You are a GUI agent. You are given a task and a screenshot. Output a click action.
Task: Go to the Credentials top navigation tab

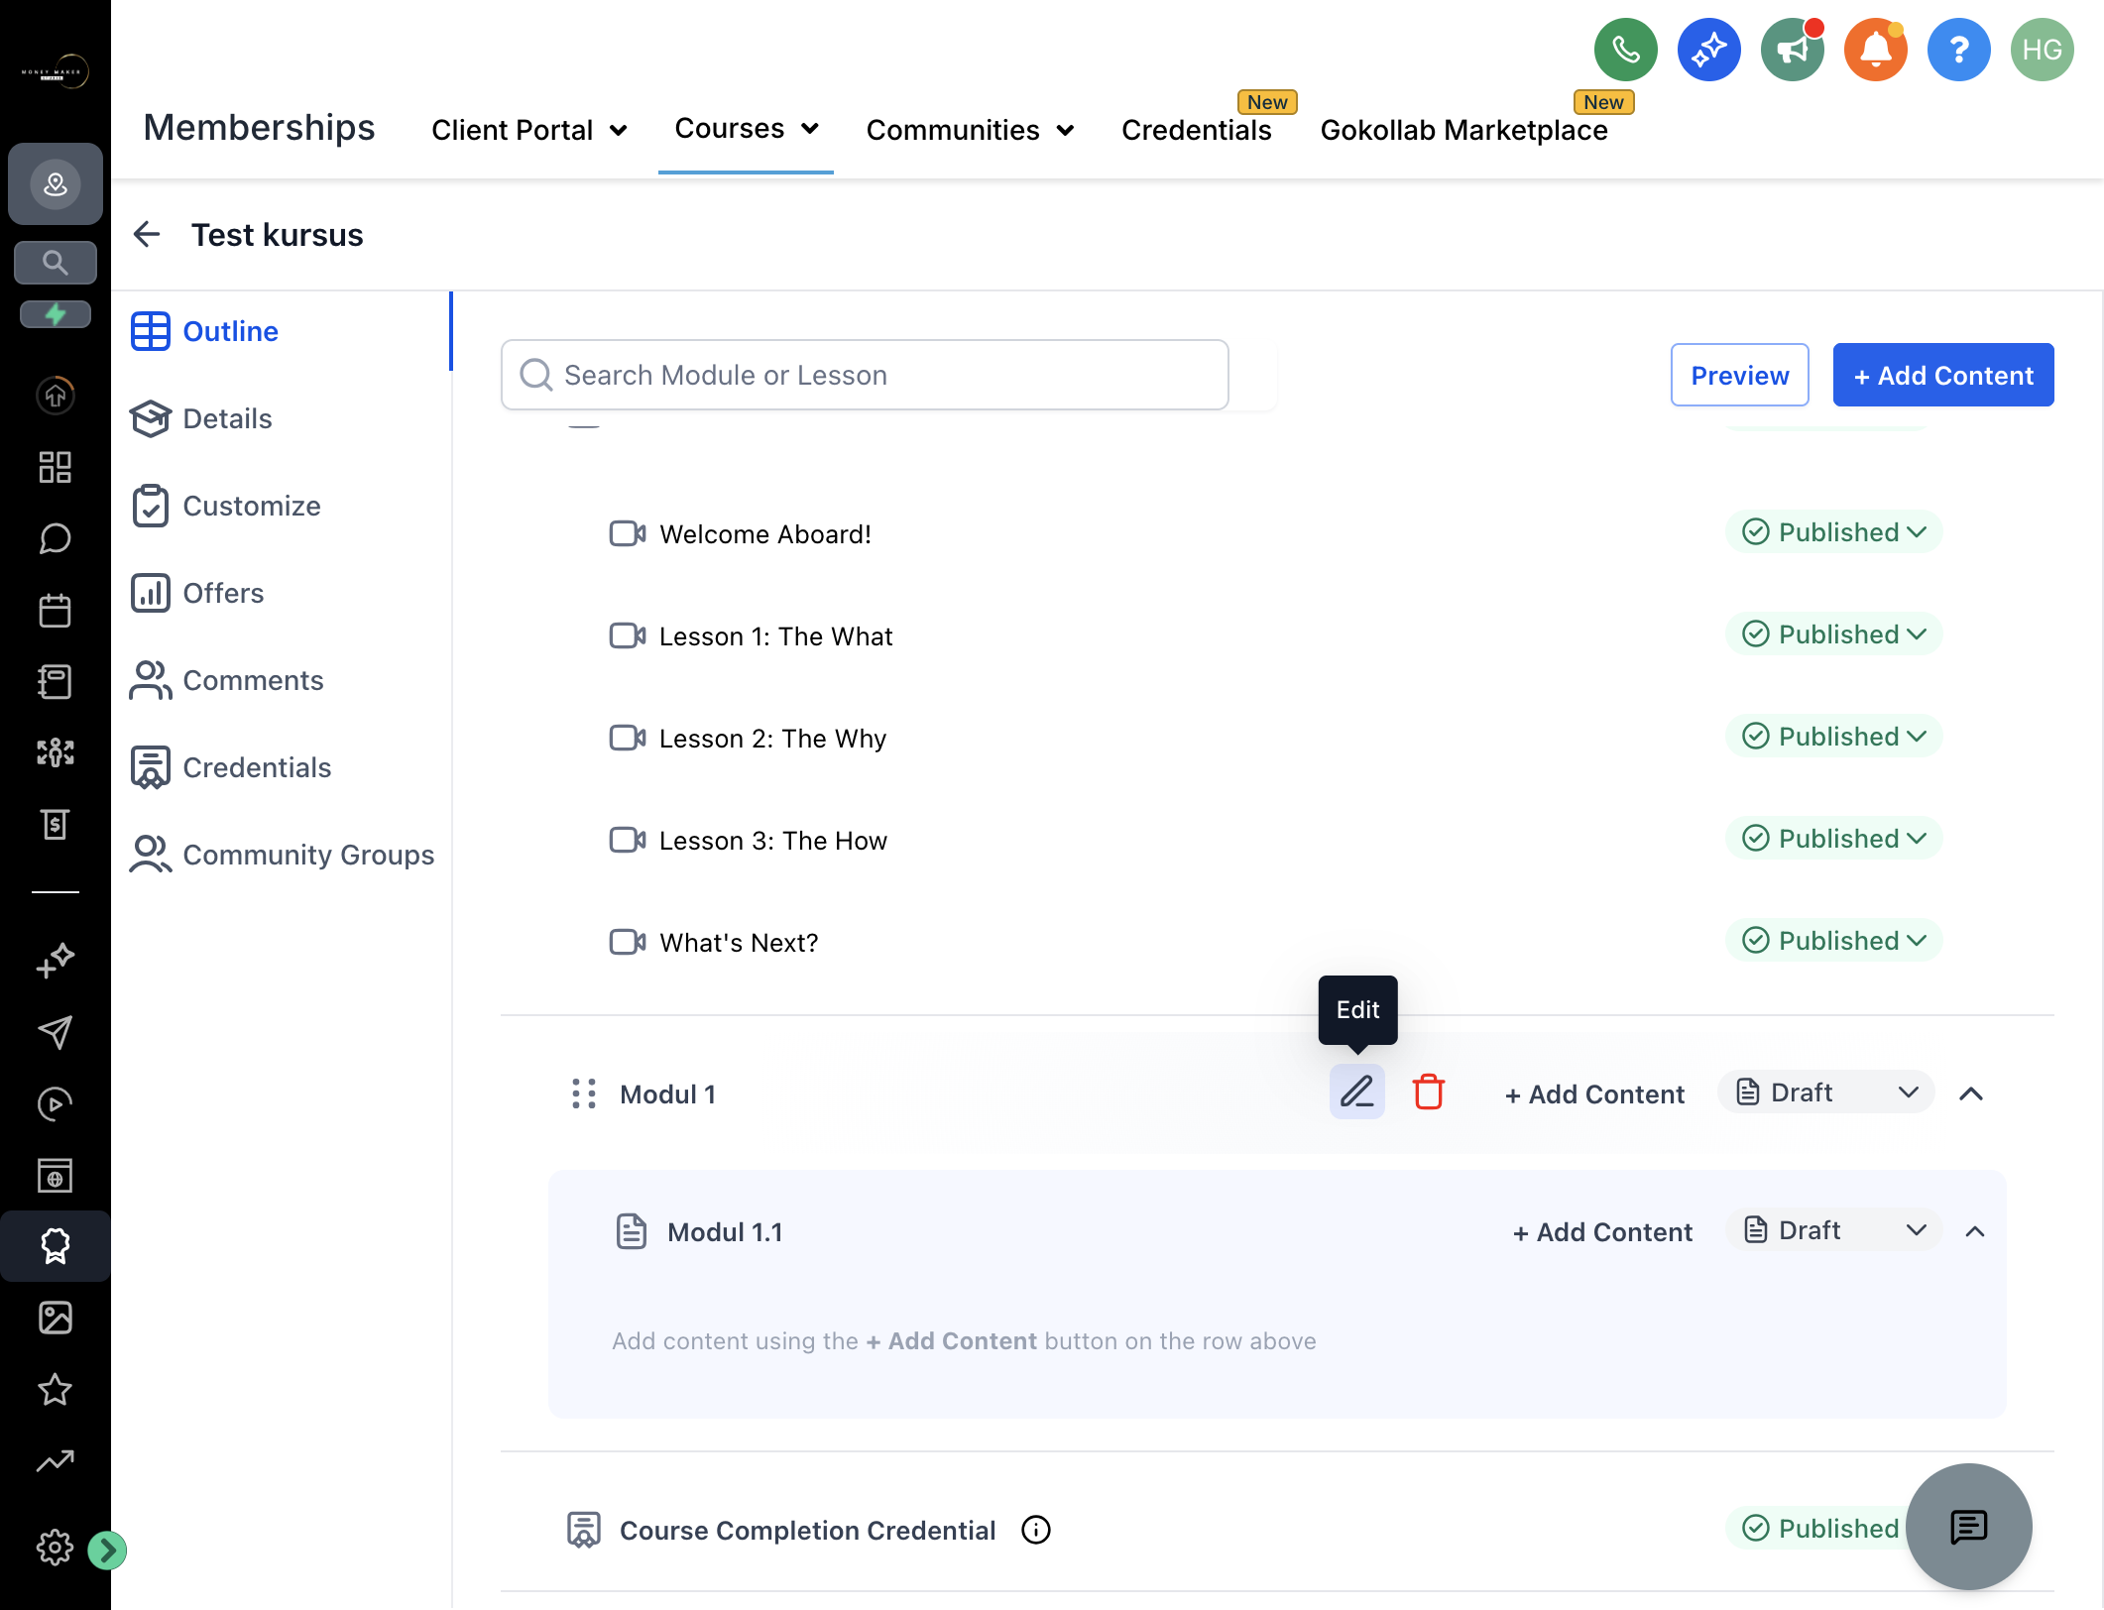point(1196,130)
